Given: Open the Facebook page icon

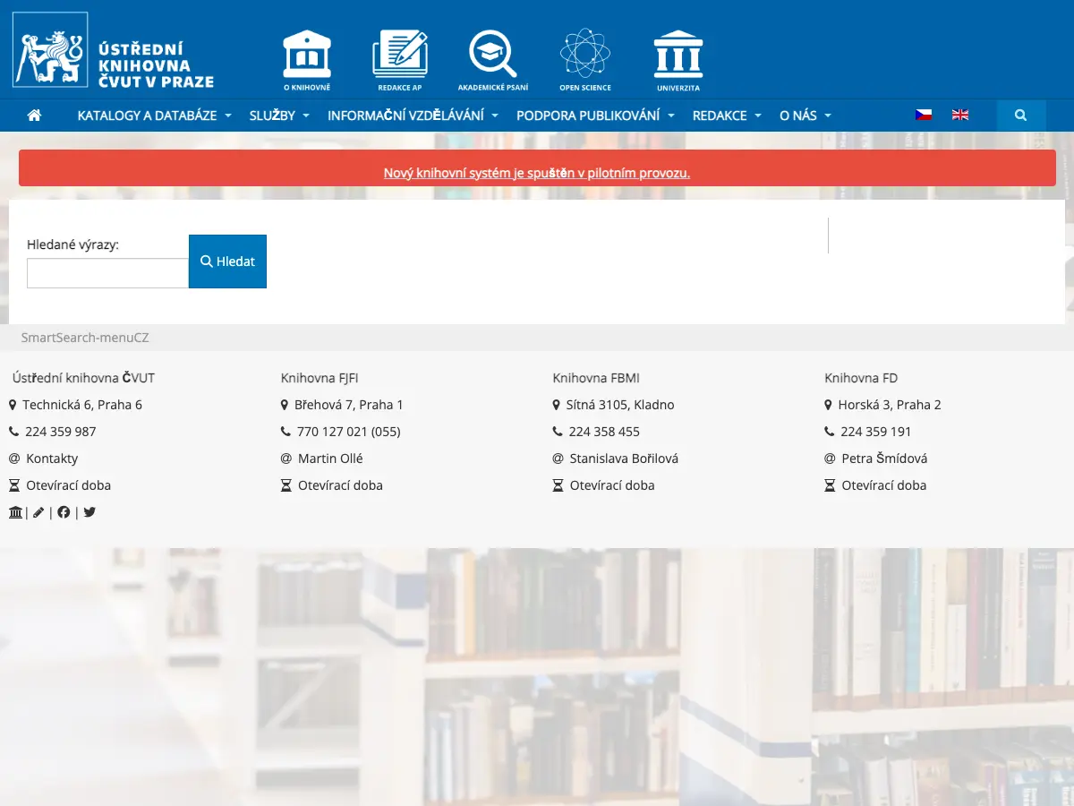Looking at the screenshot, I should 64,512.
